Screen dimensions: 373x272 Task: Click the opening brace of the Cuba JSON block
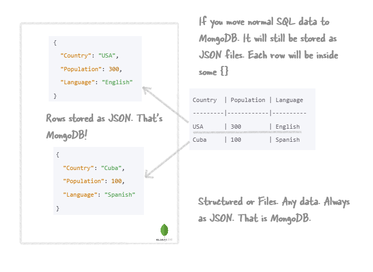(58, 154)
